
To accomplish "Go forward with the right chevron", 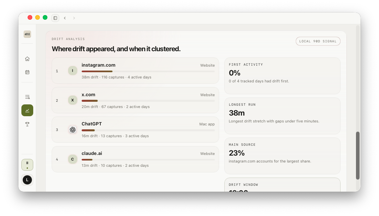I will click(74, 18).
